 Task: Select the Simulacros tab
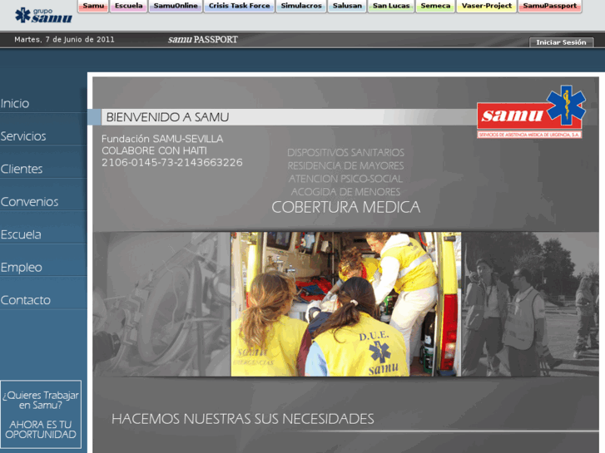coord(301,6)
